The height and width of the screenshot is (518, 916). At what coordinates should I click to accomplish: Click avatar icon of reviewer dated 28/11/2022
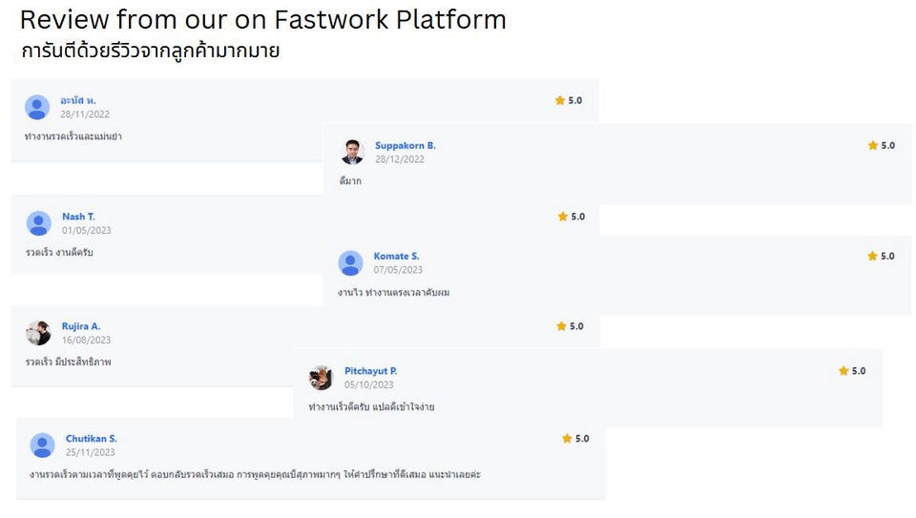(37, 108)
